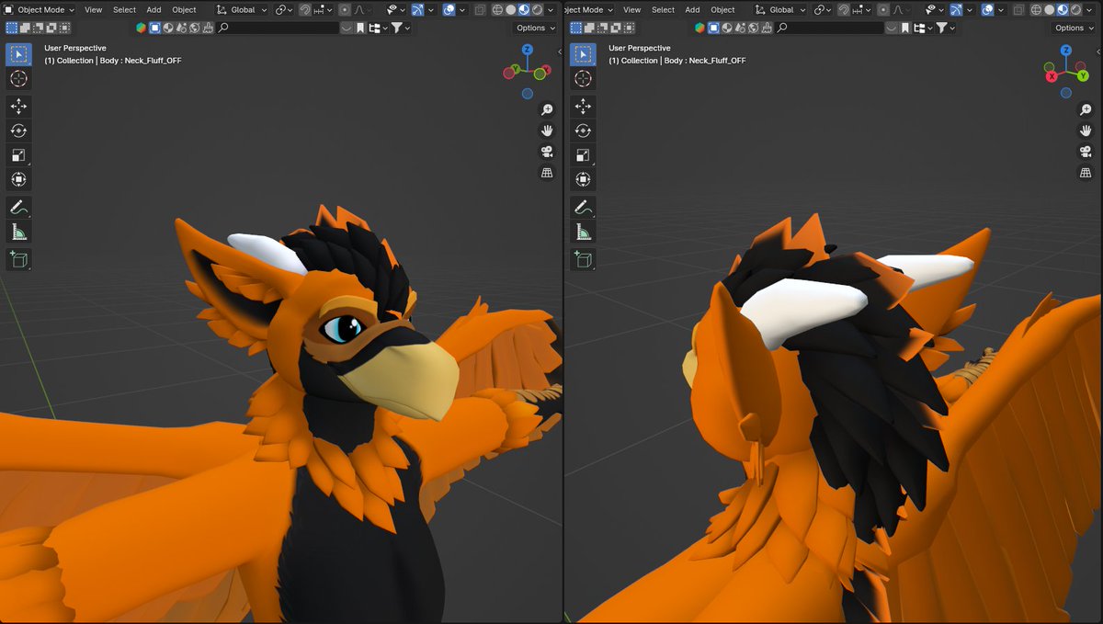
Task: Click the 3D Cursor tool in right viewport
Action: click(582, 79)
